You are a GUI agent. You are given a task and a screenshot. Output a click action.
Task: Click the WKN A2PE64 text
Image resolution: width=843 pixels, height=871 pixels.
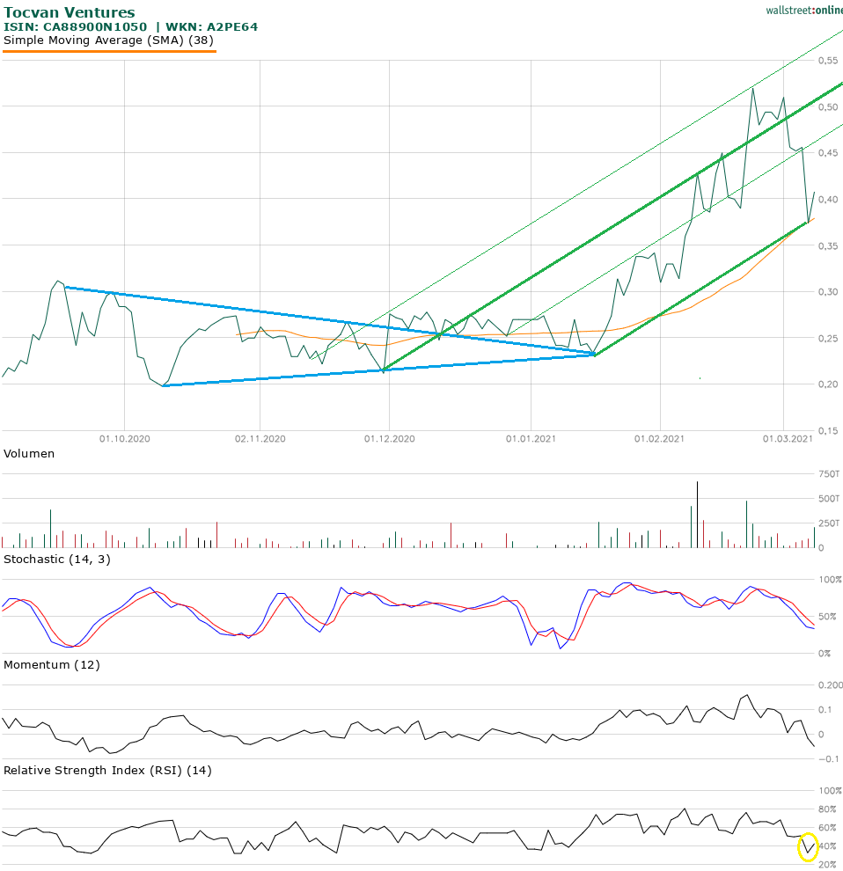pos(212,26)
